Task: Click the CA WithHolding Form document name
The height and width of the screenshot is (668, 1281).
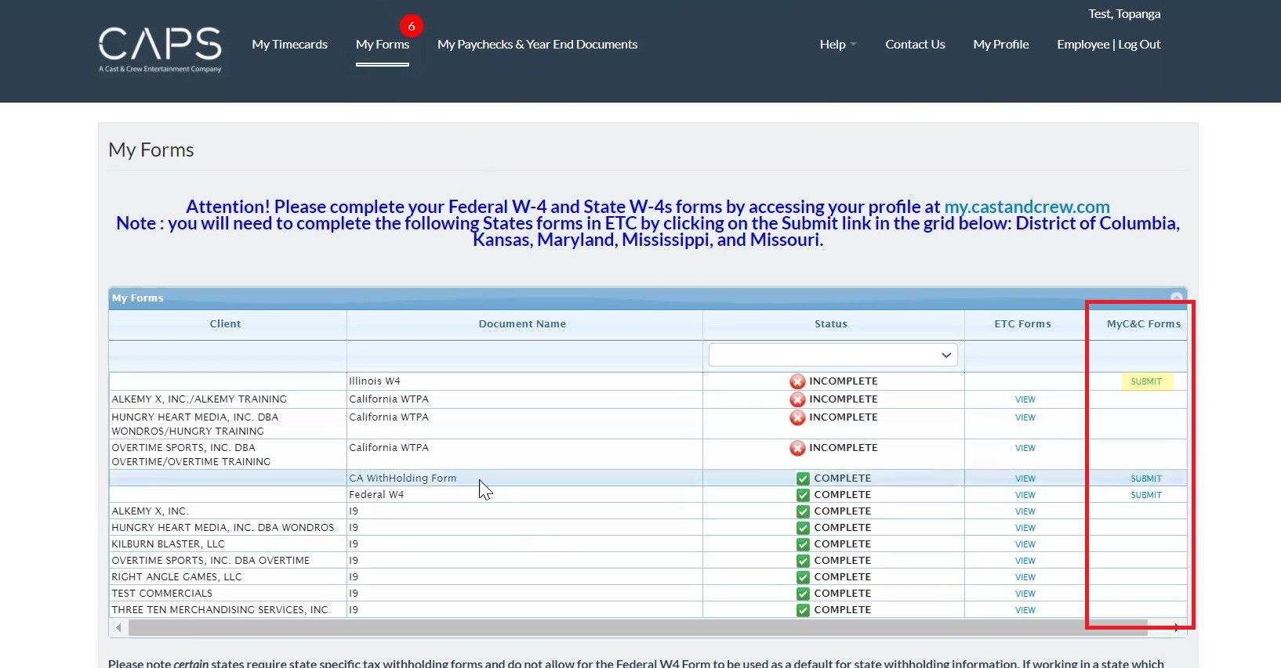Action: coord(403,478)
